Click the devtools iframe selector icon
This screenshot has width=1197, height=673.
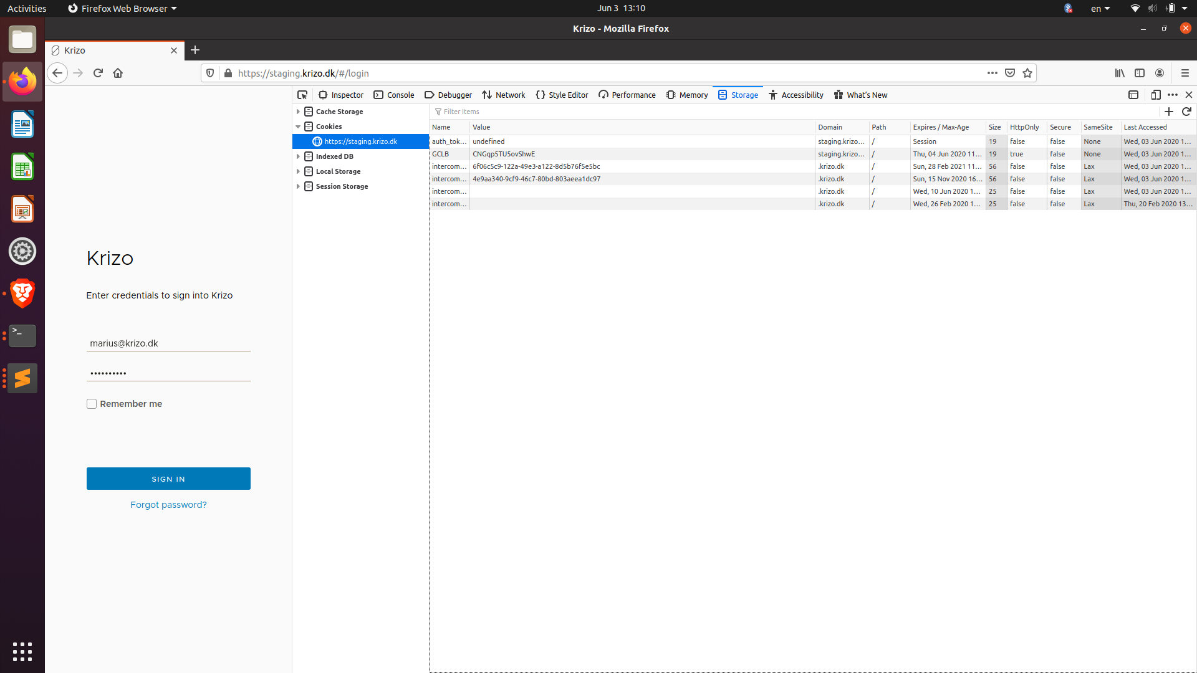[1133, 95]
